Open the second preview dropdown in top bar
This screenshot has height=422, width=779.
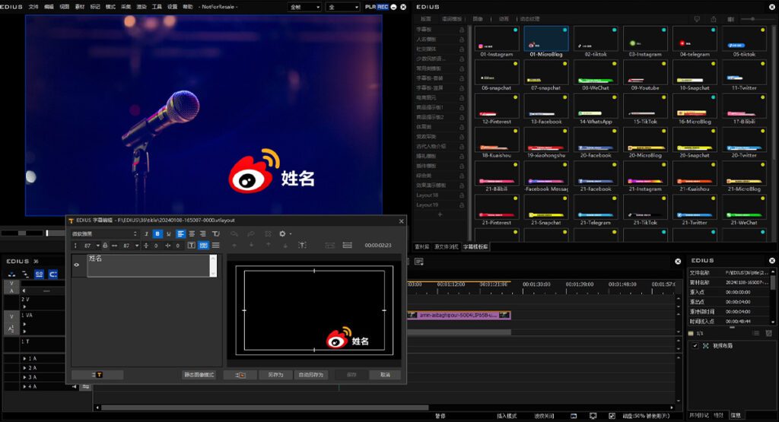(342, 7)
